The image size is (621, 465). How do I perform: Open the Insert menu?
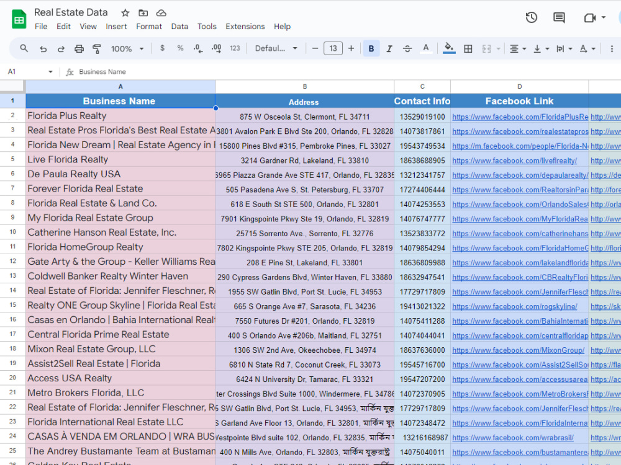[x=116, y=27]
